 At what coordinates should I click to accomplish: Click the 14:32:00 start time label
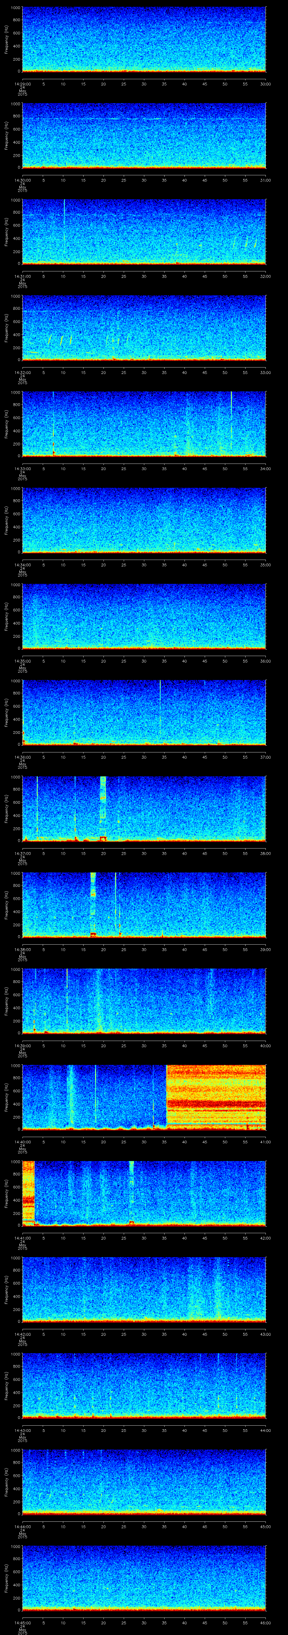pos(22,373)
